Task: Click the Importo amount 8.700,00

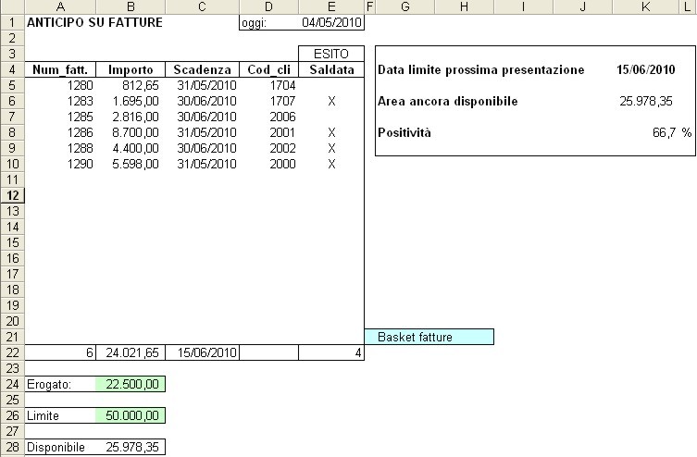Action: tap(131, 132)
